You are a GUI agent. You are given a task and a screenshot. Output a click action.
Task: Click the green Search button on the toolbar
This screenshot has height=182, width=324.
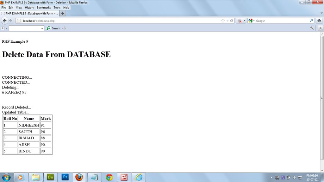tap(53, 28)
